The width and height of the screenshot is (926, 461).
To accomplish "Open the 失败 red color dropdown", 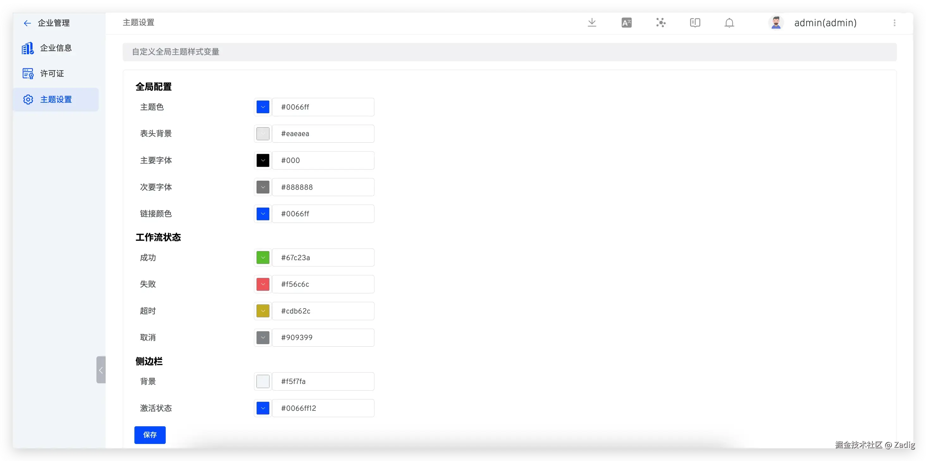I will (x=263, y=284).
